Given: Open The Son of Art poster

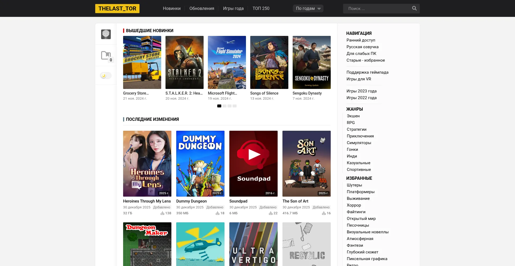Looking at the screenshot, I should point(307,164).
